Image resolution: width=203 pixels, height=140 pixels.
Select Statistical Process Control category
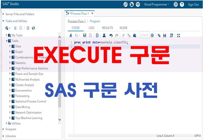pos(31,101)
